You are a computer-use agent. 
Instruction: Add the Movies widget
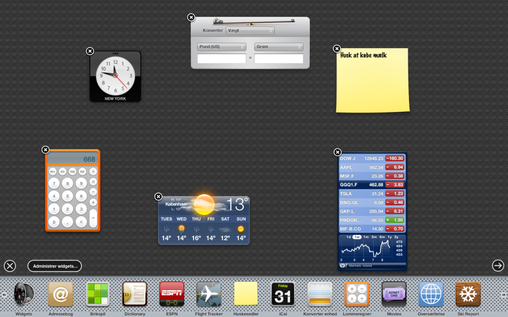(x=394, y=294)
